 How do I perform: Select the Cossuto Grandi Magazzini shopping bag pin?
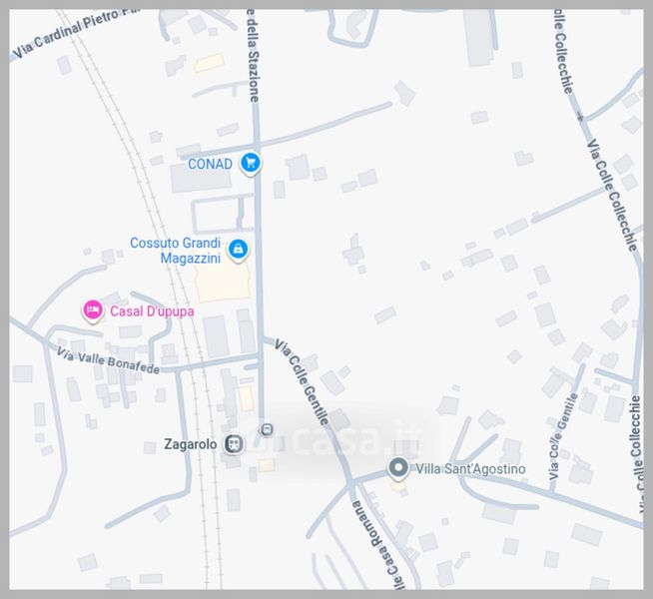(238, 250)
